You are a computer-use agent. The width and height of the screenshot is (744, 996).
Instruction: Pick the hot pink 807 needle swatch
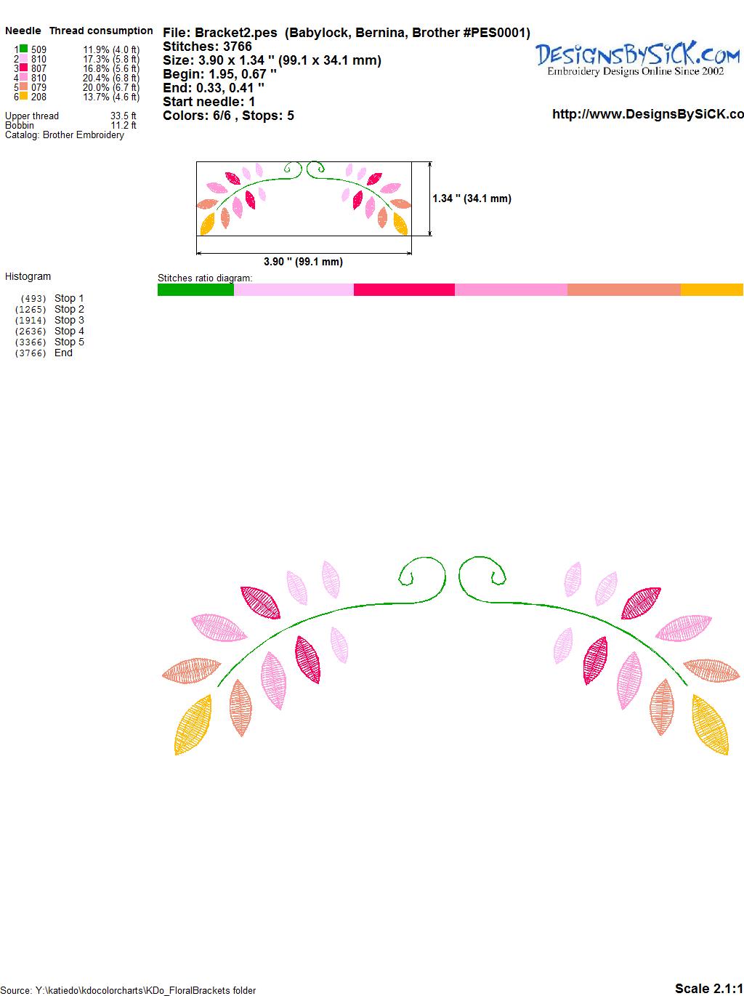click(23, 68)
